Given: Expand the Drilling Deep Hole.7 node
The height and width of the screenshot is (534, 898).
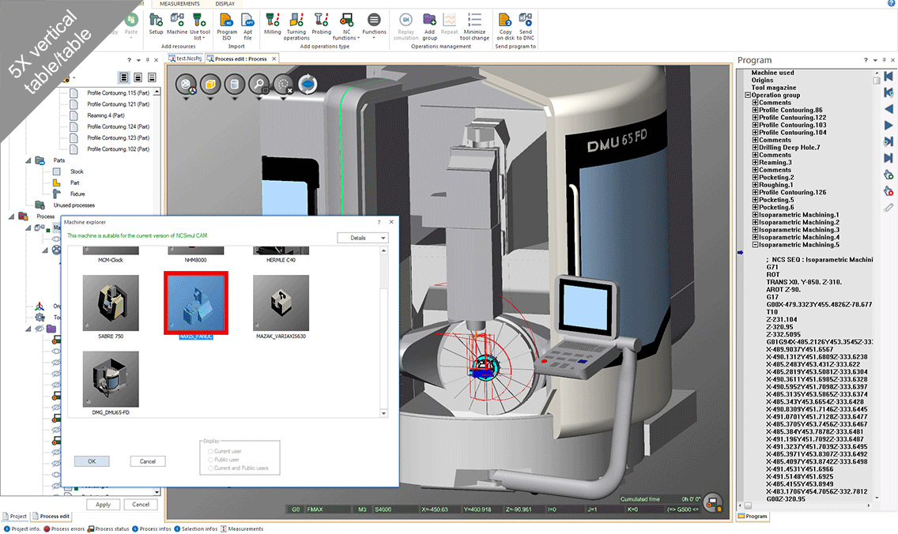Looking at the screenshot, I should click(755, 148).
